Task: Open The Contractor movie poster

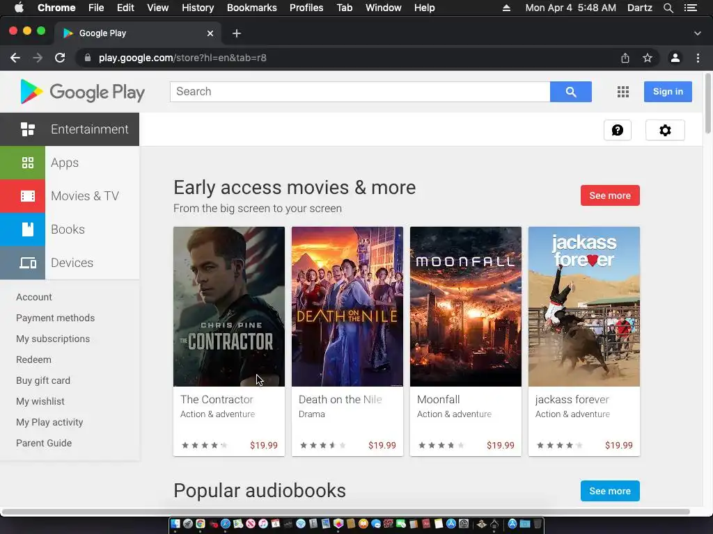Action: click(x=228, y=307)
